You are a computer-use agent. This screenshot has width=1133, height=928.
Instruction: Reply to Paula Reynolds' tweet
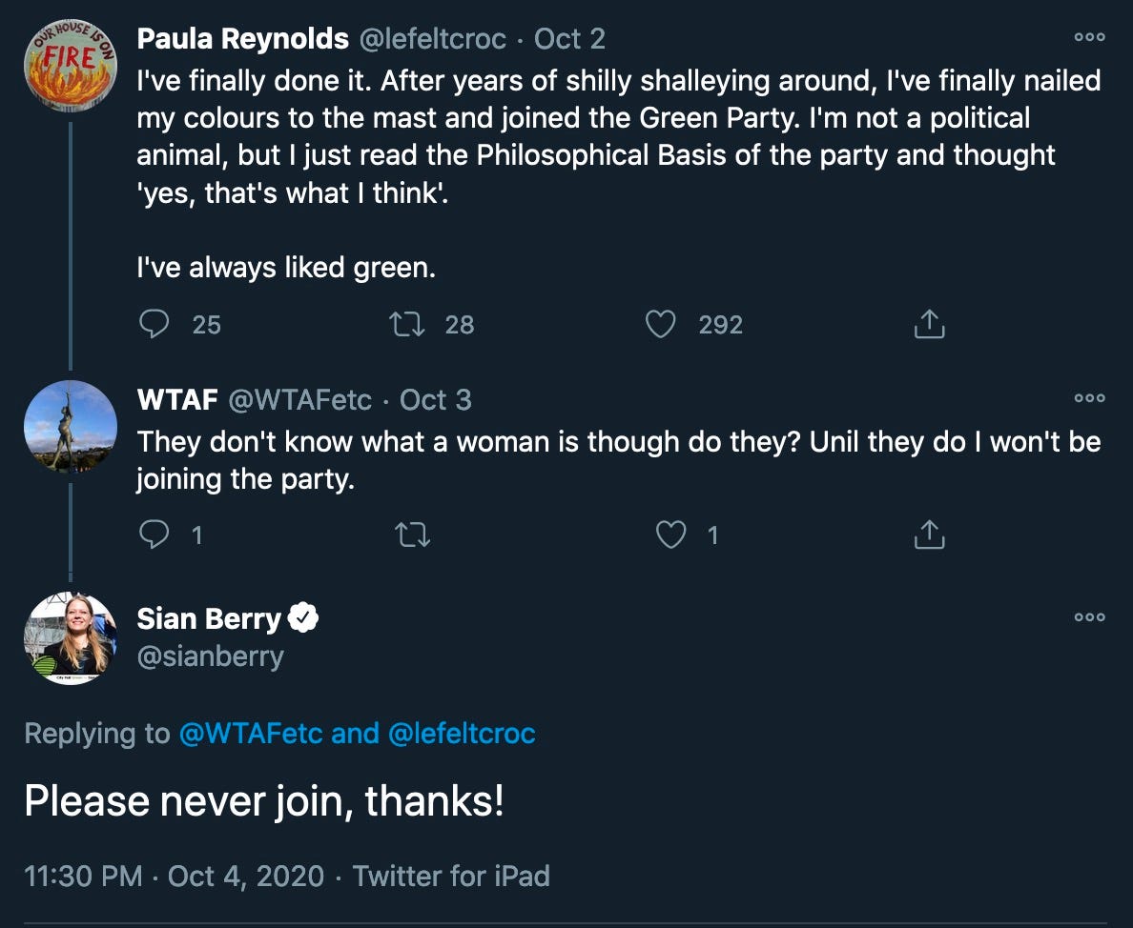[x=154, y=325]
